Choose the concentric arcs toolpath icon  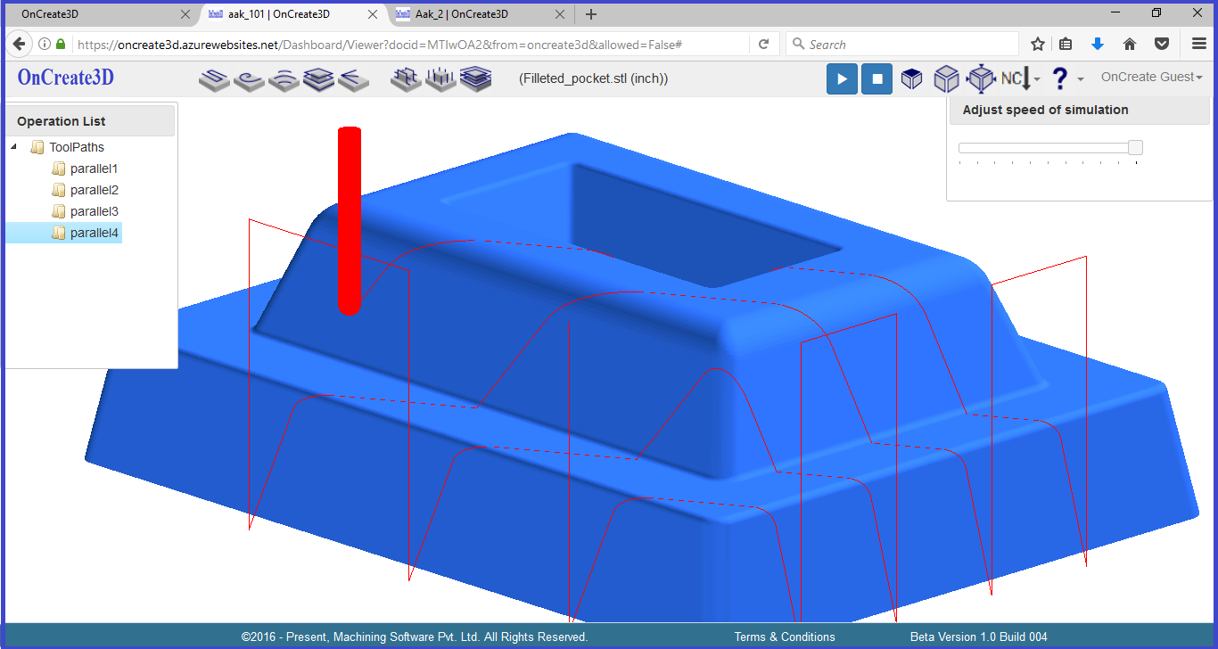(284, 79)
